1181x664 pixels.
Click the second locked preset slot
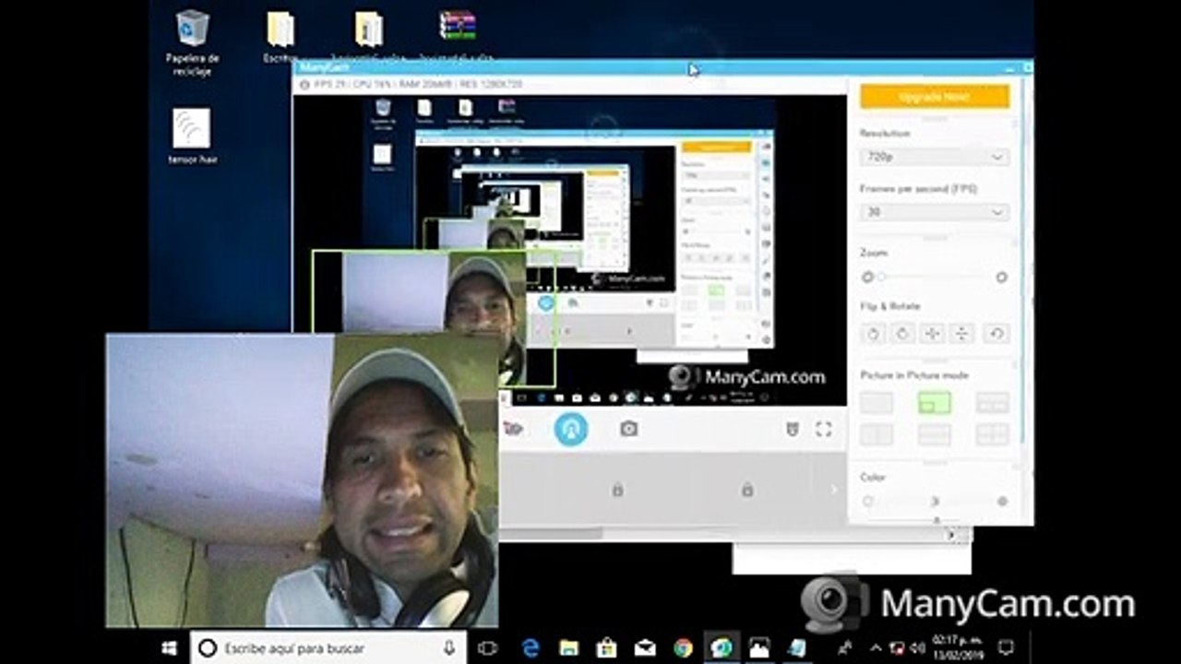[x=748, y=490]
